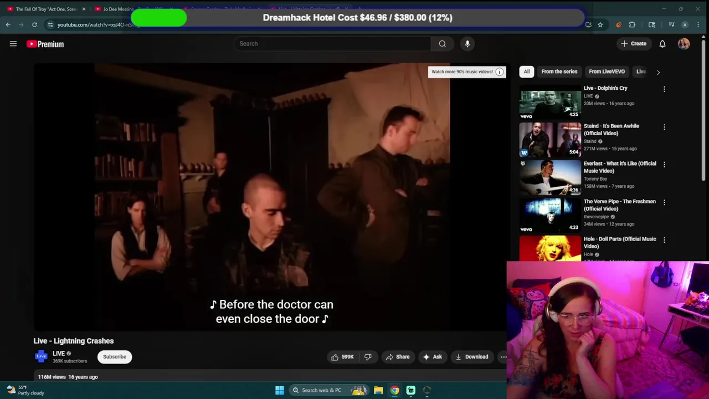The width and height of the screenshot is (709, 399).
Task: Click the Create button
Action: pyautogui.click(x=633, y=44)
